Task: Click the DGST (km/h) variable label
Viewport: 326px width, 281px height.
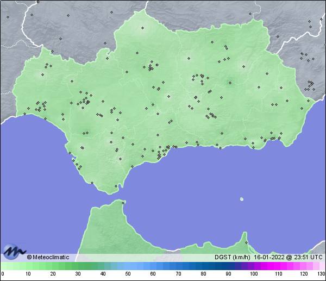Action: click(x=233, y=257)
